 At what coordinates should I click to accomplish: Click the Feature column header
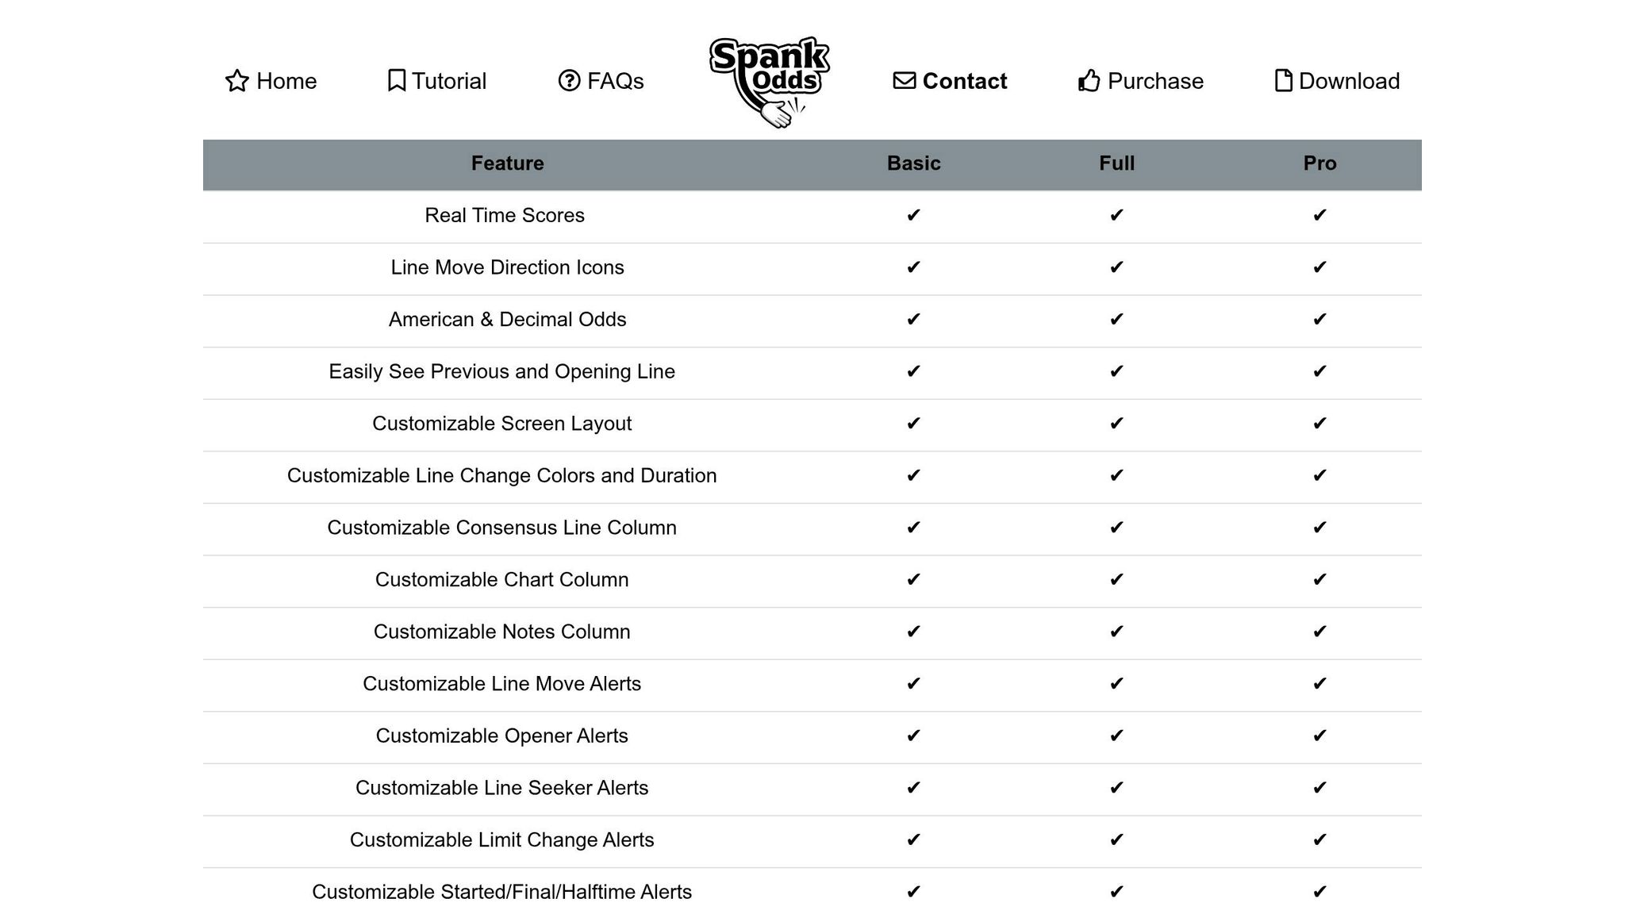507,163
